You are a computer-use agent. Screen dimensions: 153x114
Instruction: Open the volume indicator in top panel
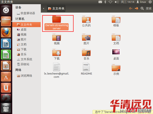click(116, 2)
